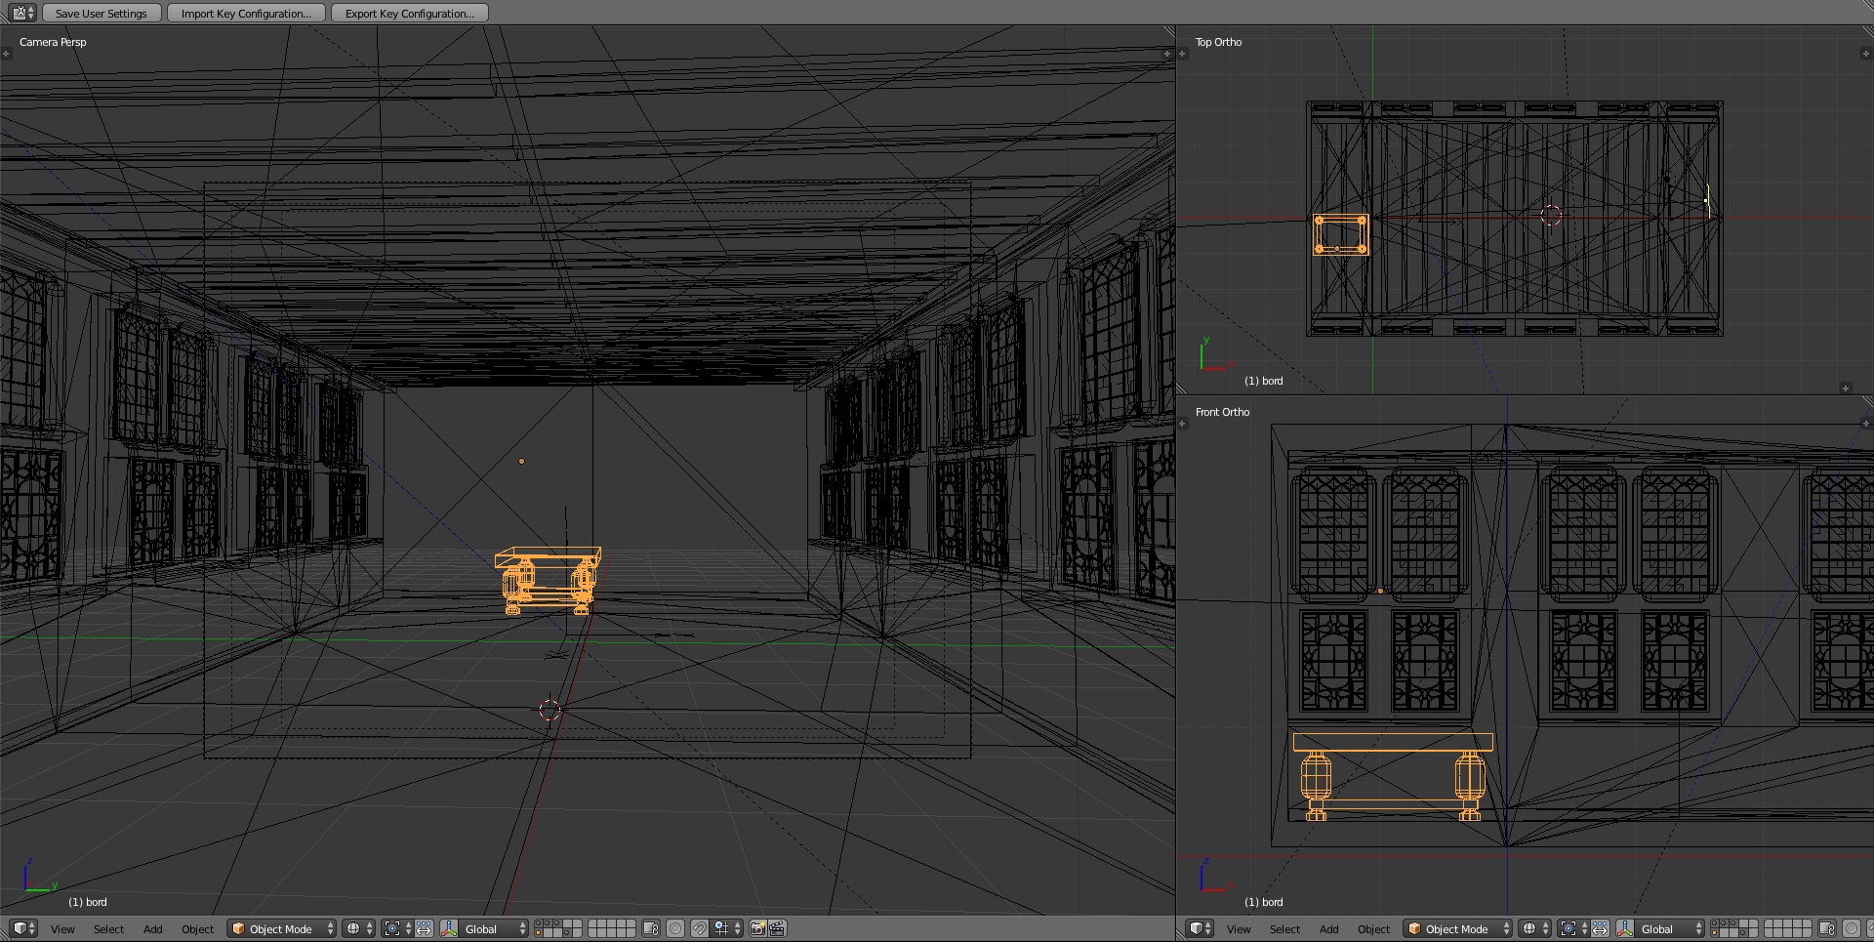Viewport: 1874px width, 942px height.
Task: Open Global orientation dropdown in Camera Persp viewport
Action: pos(494,928)
